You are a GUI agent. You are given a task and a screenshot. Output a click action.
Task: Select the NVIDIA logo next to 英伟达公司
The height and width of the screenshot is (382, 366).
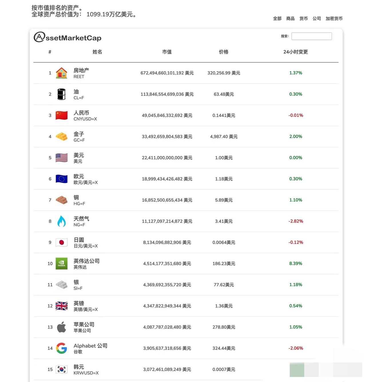tap(61, 263)
